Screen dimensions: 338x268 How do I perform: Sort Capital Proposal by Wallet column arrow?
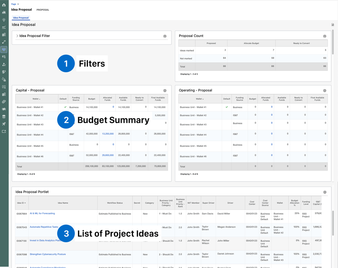pos(40,99)
